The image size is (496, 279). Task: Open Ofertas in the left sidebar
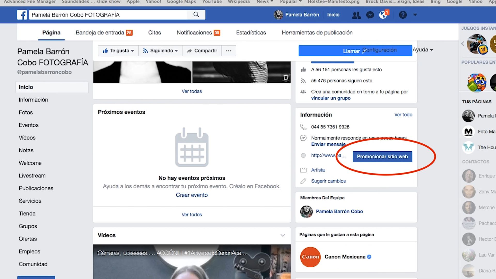click(28, 239)
